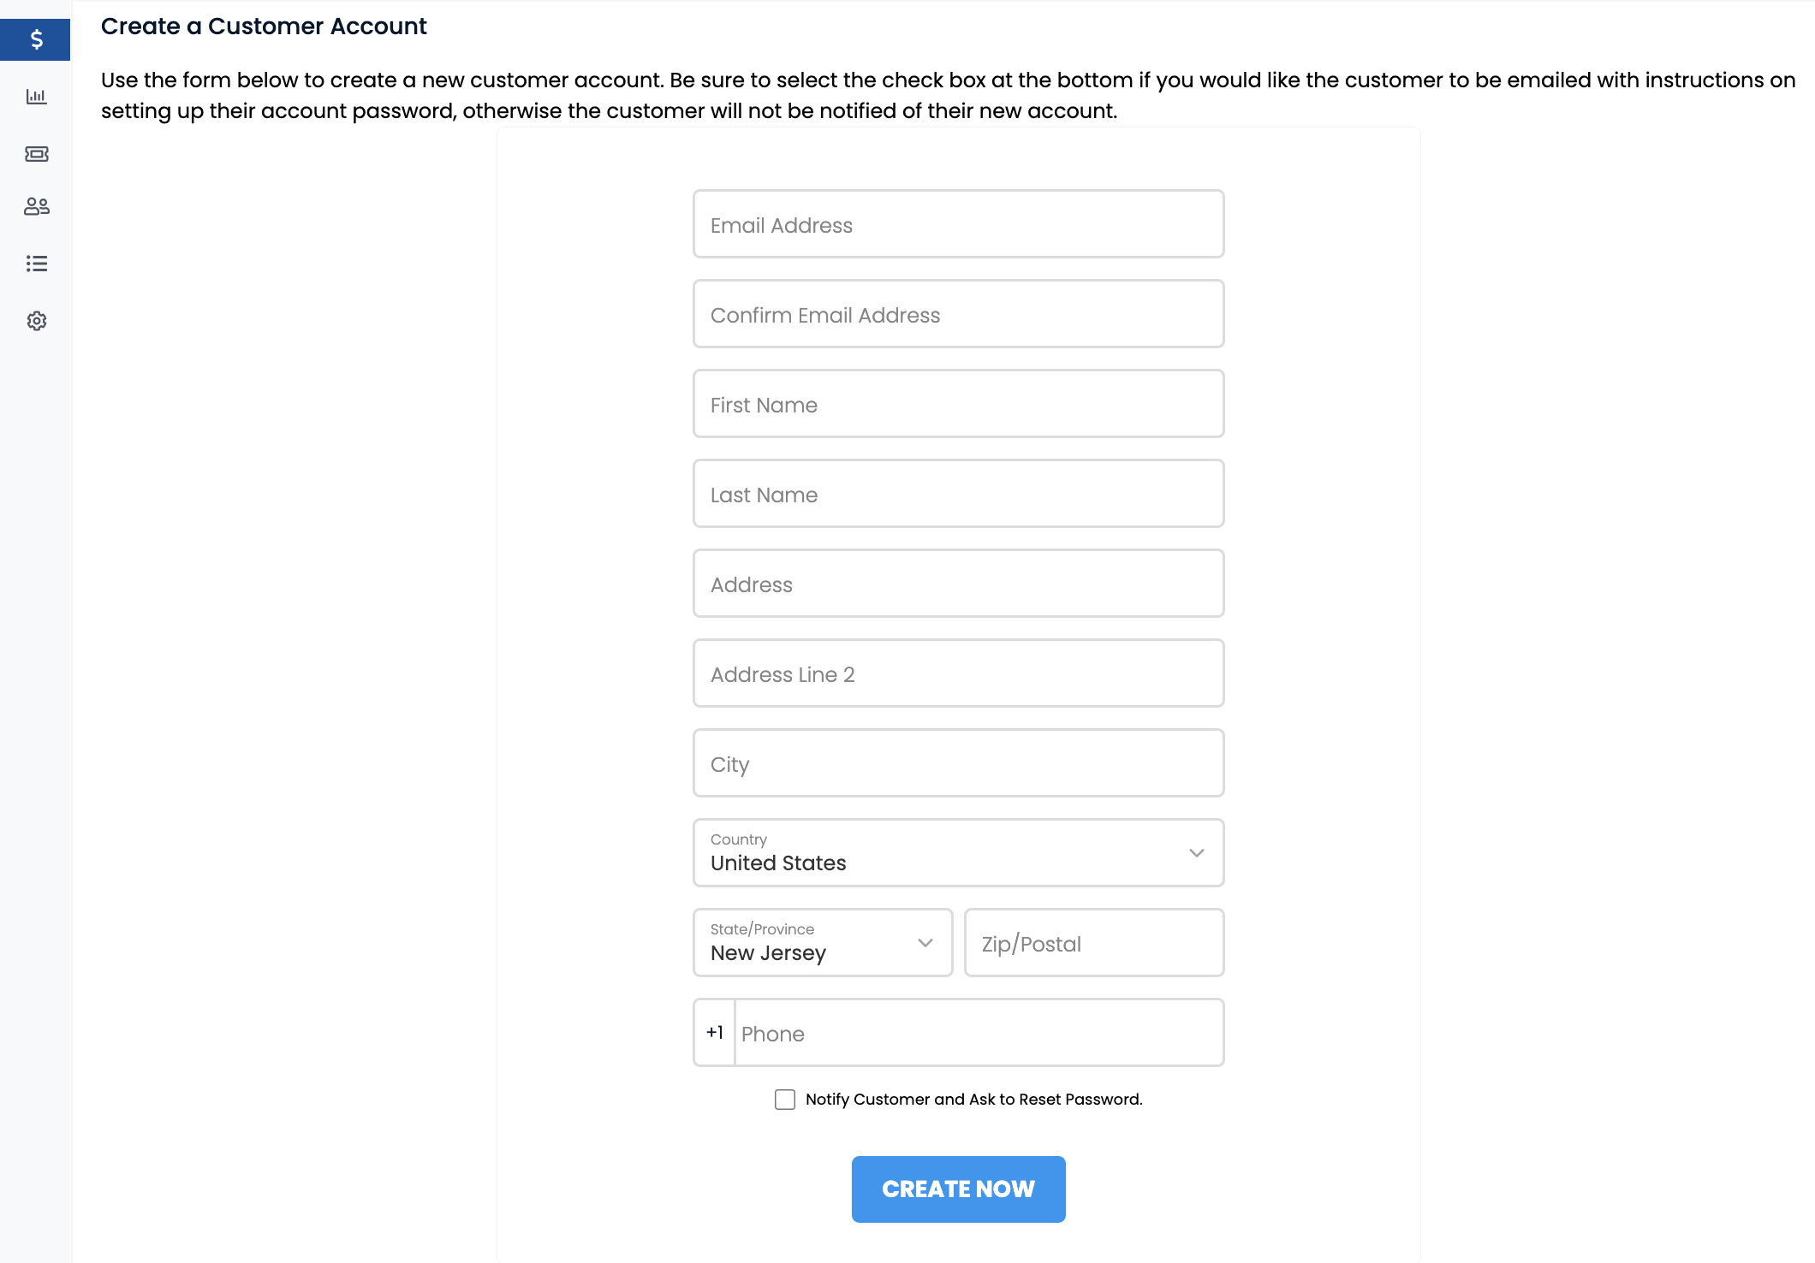This screenshot has height=1263, width=1815.
Task: Click the Phone number field
Action: point(979,1033)
